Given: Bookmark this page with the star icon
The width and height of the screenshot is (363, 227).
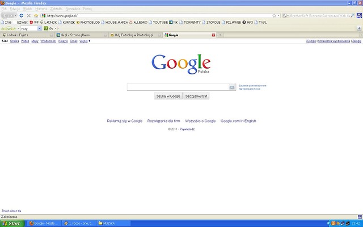Looking at the screenshot, I should click(x=274, y=15).
